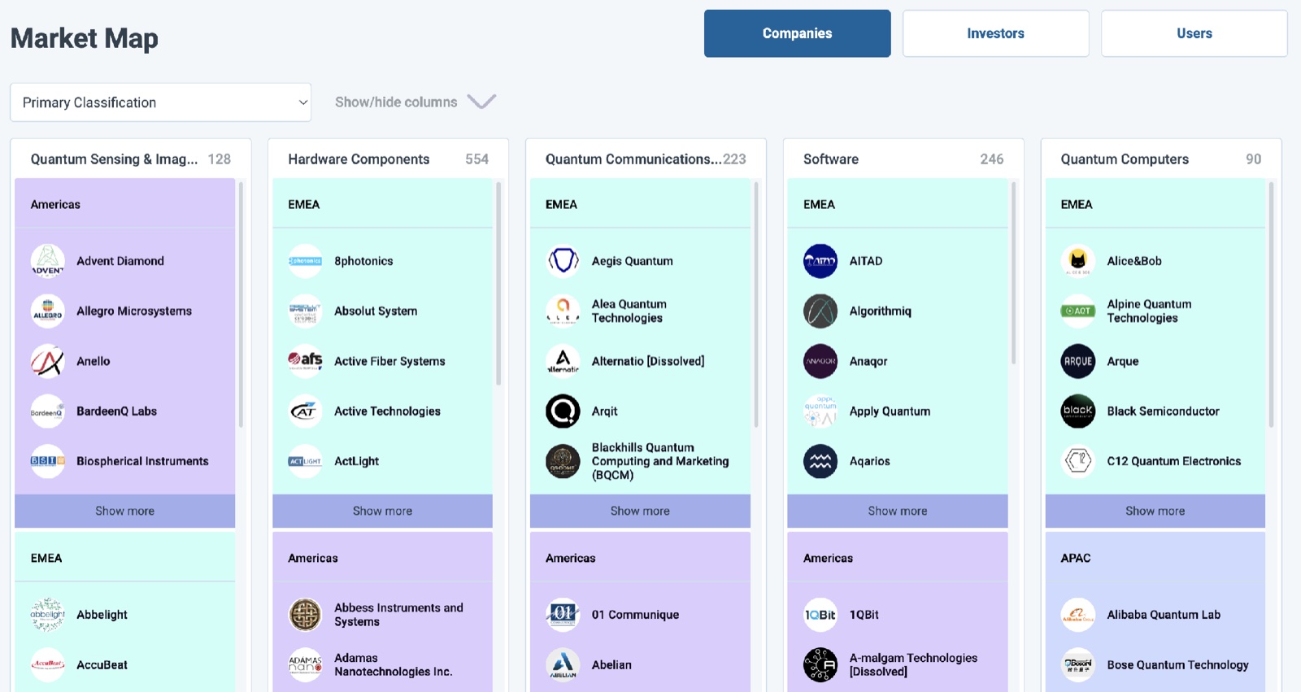The image size is (1301, 692).
Task: Click the C12 Quantum Electronics logo
Action: click(1078, 461)
